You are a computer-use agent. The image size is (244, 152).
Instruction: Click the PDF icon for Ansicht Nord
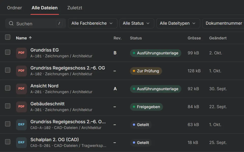pos(21,89)
